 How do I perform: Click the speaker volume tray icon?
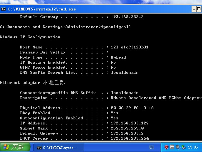178,147
